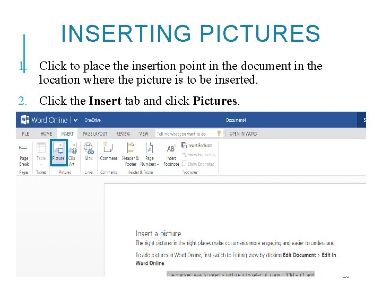The image size is (382, 286).
Task: Click the Tell me what you want box
Action: tap(189, 133)
